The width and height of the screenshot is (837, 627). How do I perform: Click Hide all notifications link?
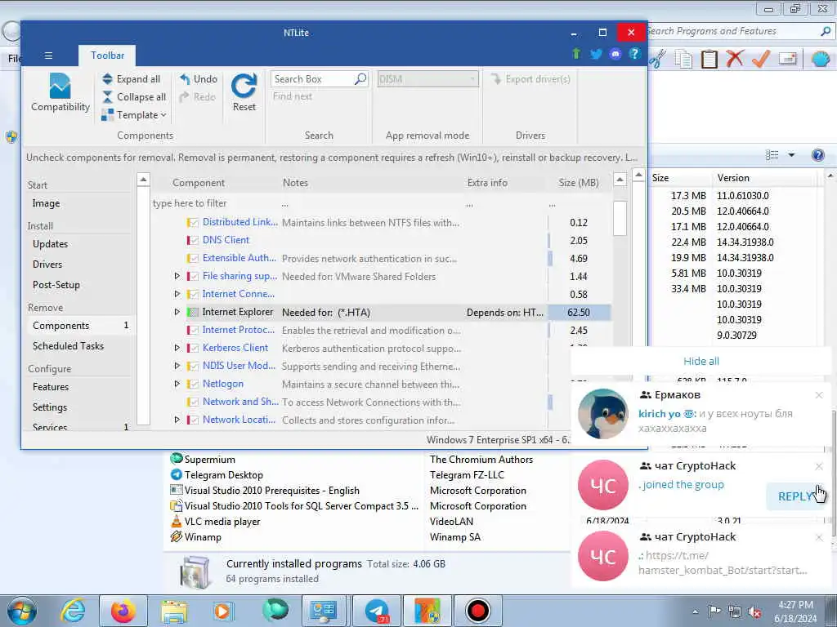(700, 361)
